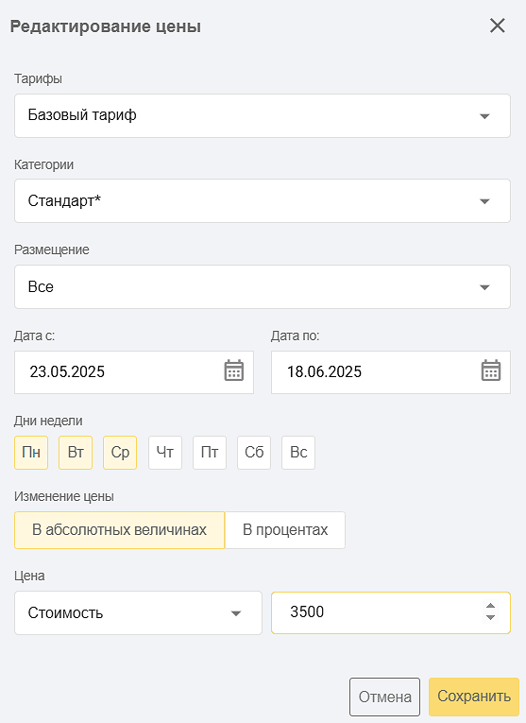
Task: Open the Стоимость price type dropdown
Action: (138, 612)
